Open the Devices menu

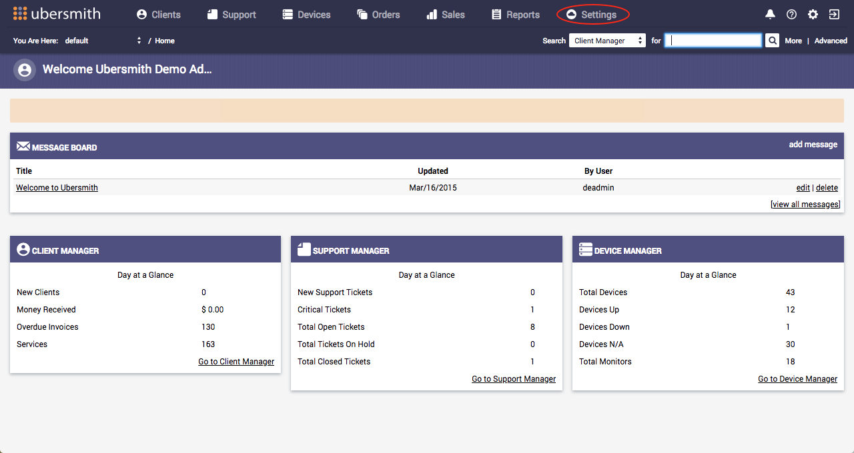point(306,15)
